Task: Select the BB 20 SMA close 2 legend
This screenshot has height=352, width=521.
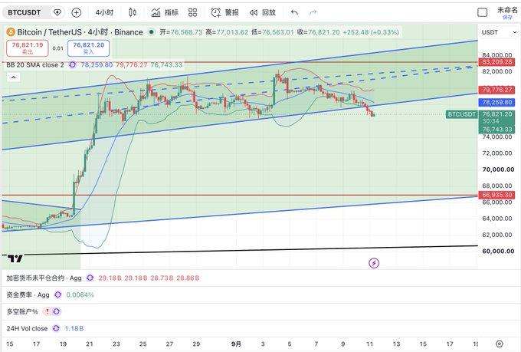Action: tap(35, 65)
